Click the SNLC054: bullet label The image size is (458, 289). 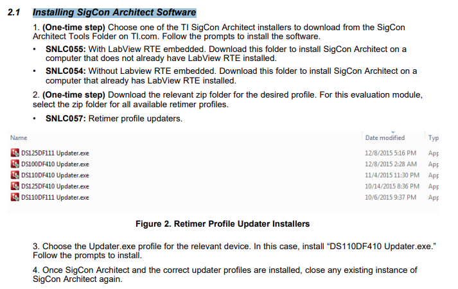[66, 71]
